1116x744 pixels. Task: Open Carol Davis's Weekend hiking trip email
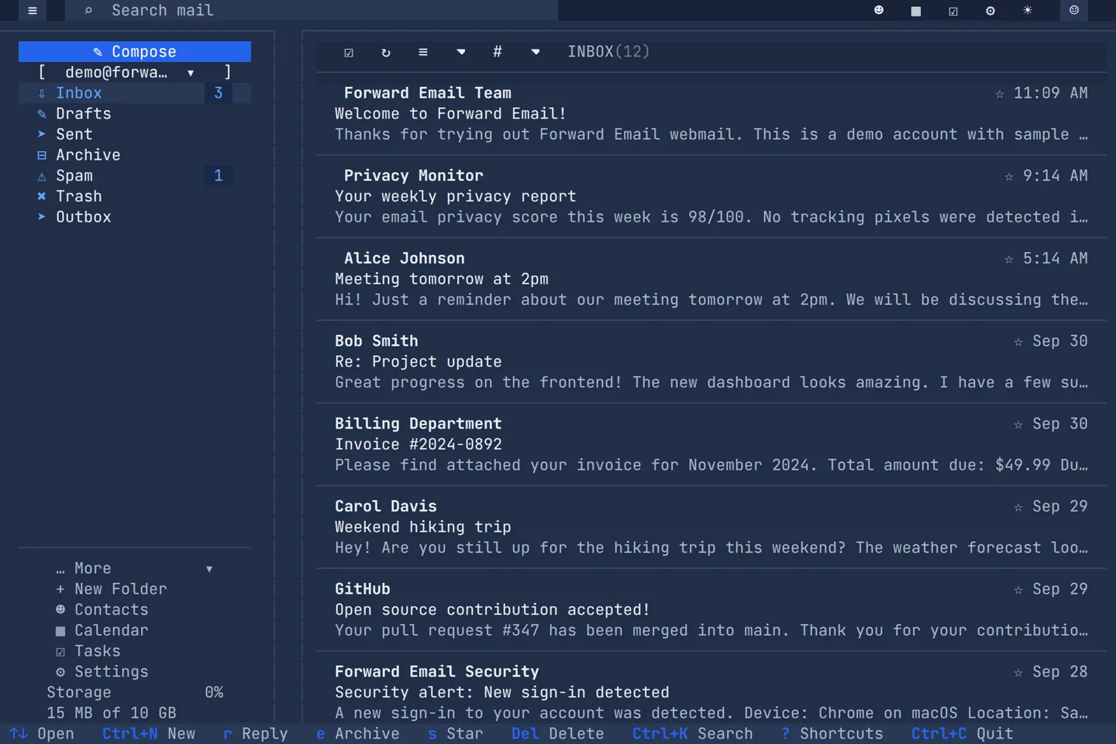(711, 527)
